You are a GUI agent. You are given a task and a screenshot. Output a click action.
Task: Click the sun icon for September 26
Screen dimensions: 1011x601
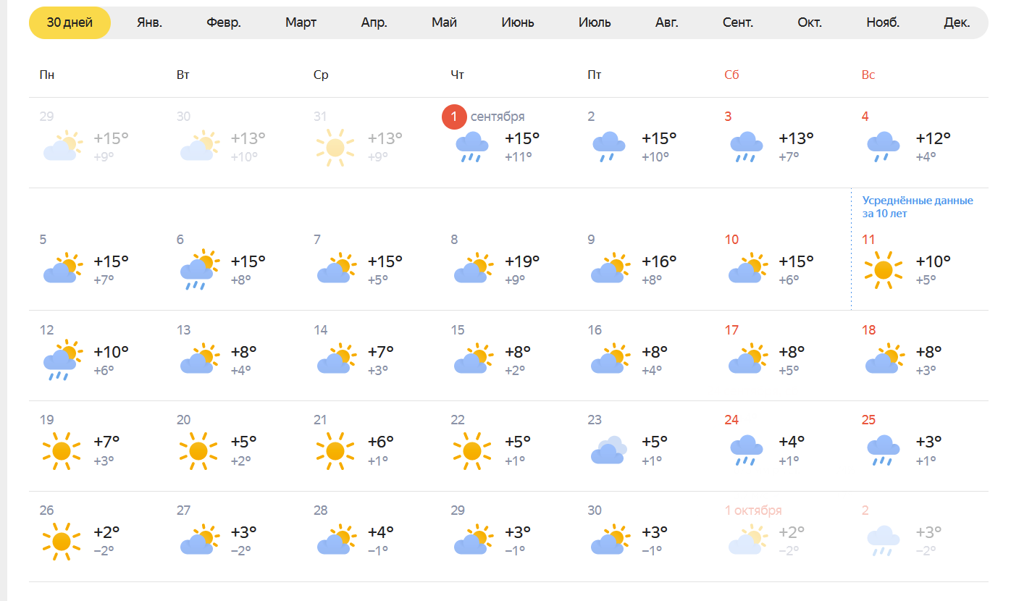62,541
